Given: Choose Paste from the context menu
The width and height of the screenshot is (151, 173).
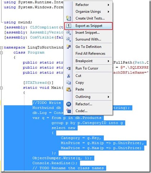Looking at the screenshot, I should [x=88, y=89].
